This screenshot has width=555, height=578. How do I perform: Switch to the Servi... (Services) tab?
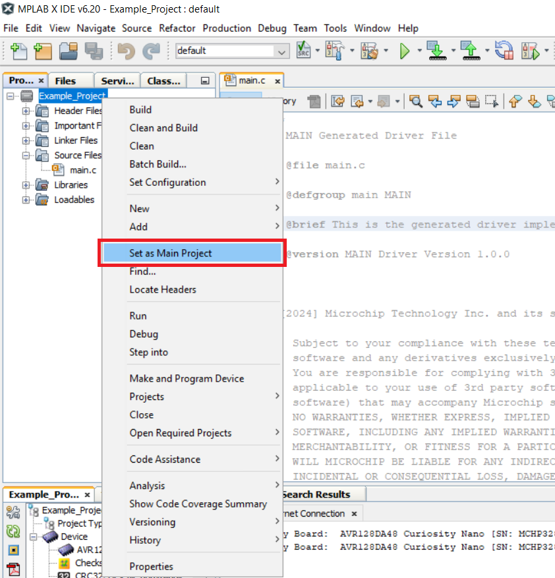[117, 80]
